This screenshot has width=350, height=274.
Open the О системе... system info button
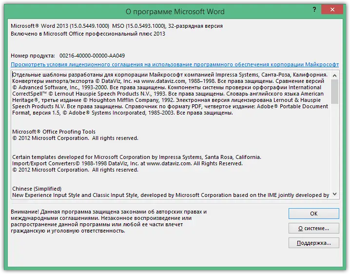coord(313,228)
